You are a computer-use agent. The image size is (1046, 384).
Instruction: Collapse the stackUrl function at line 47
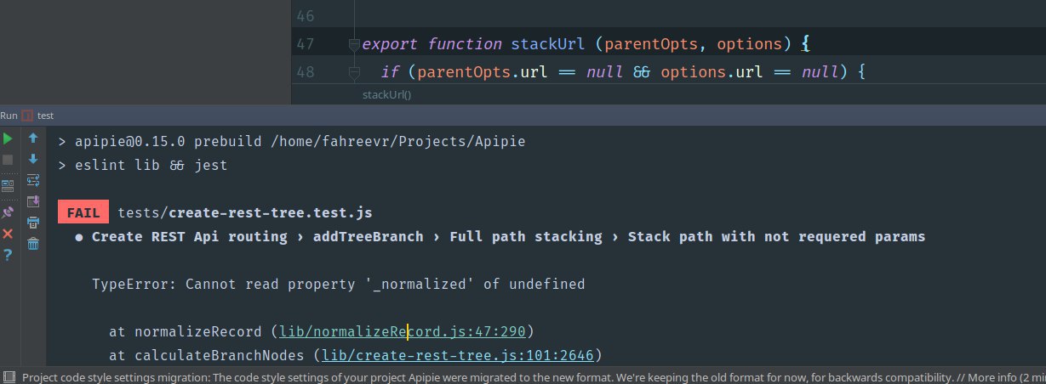coord(354,43)
